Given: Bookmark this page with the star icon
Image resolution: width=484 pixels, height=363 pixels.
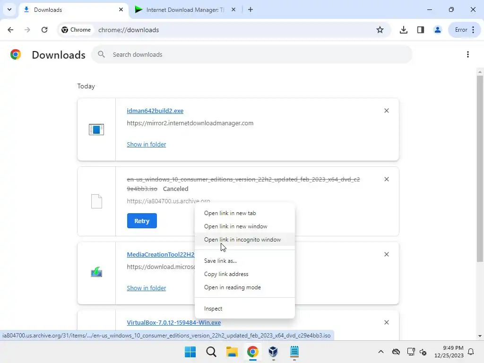Looking at the screenshot, I should (x=380, y=30).
